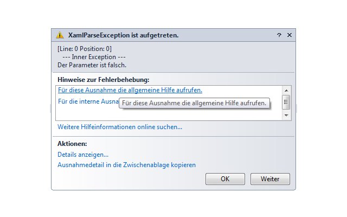
Task: Click the scrollbar thumb in the hints list
Action: click(x=286, y=102)
